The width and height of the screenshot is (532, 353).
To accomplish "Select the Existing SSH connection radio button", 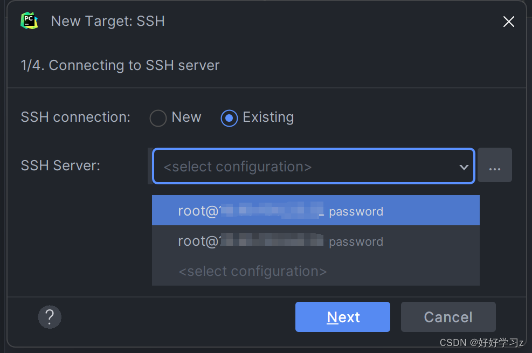I will click(230, 117).
